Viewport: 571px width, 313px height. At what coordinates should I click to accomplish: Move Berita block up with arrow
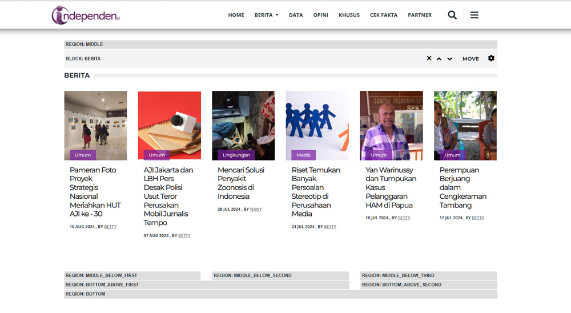[x=439, y=59]
